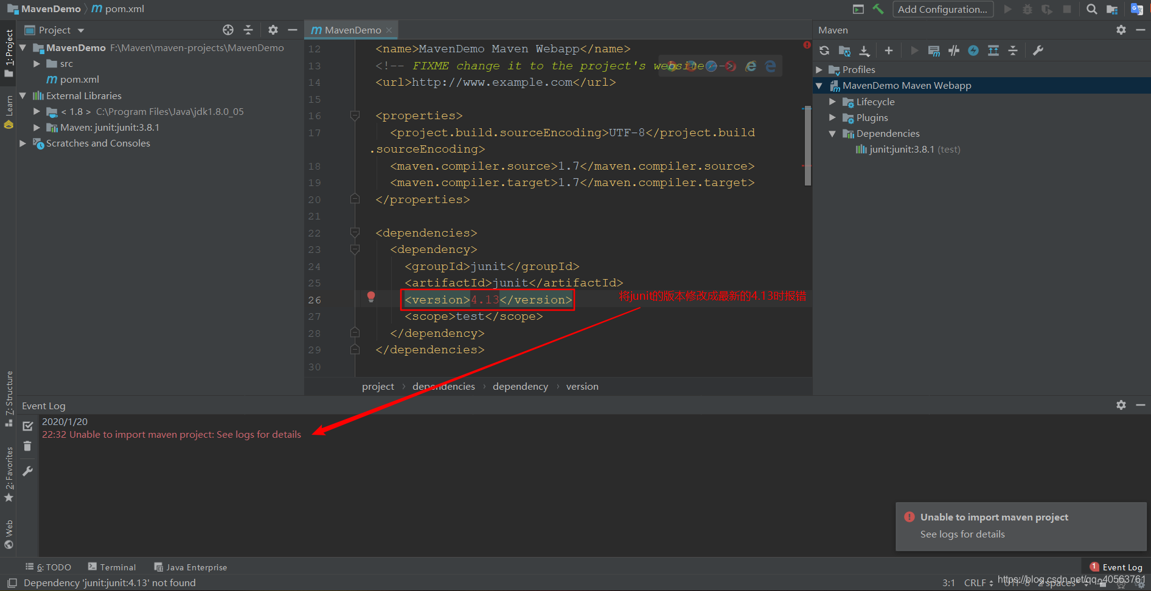The image size is (1151, 591).
Task: Click 'version' breadcrumb
Action: pos(582,387)
